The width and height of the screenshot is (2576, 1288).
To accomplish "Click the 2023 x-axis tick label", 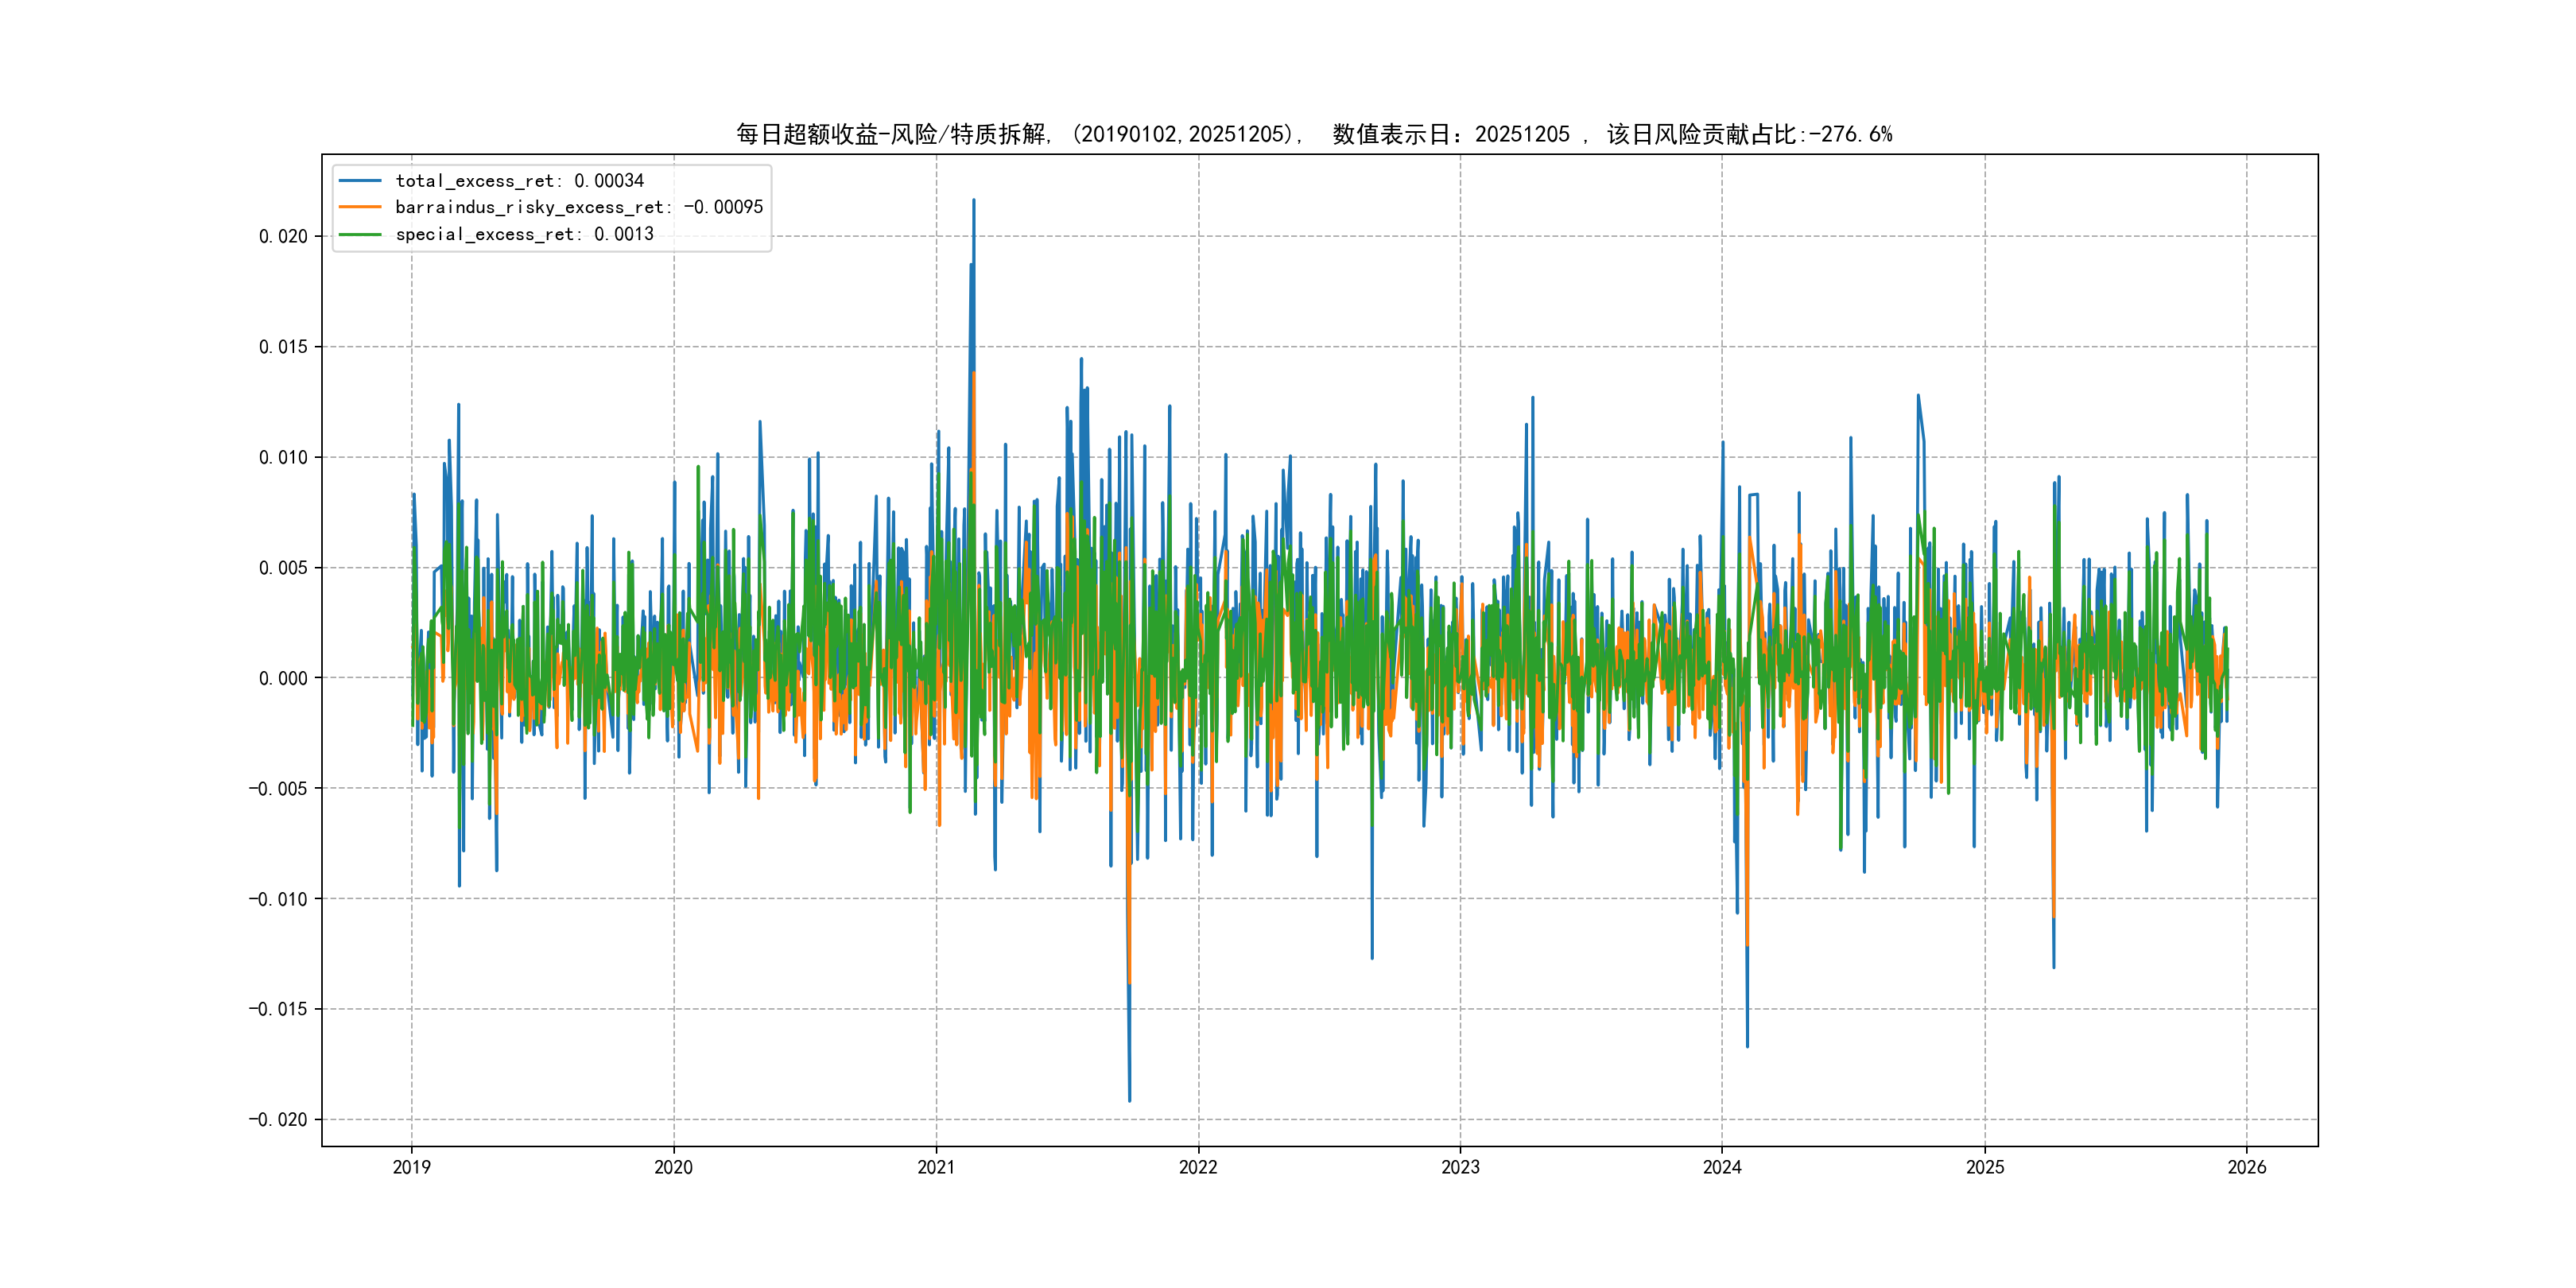I will 1460,1167.
